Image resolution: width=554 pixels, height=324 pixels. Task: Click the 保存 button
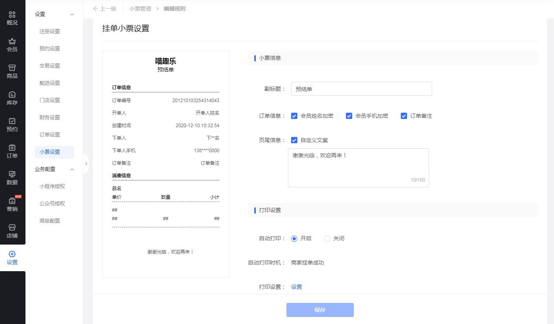click(320, 310)
